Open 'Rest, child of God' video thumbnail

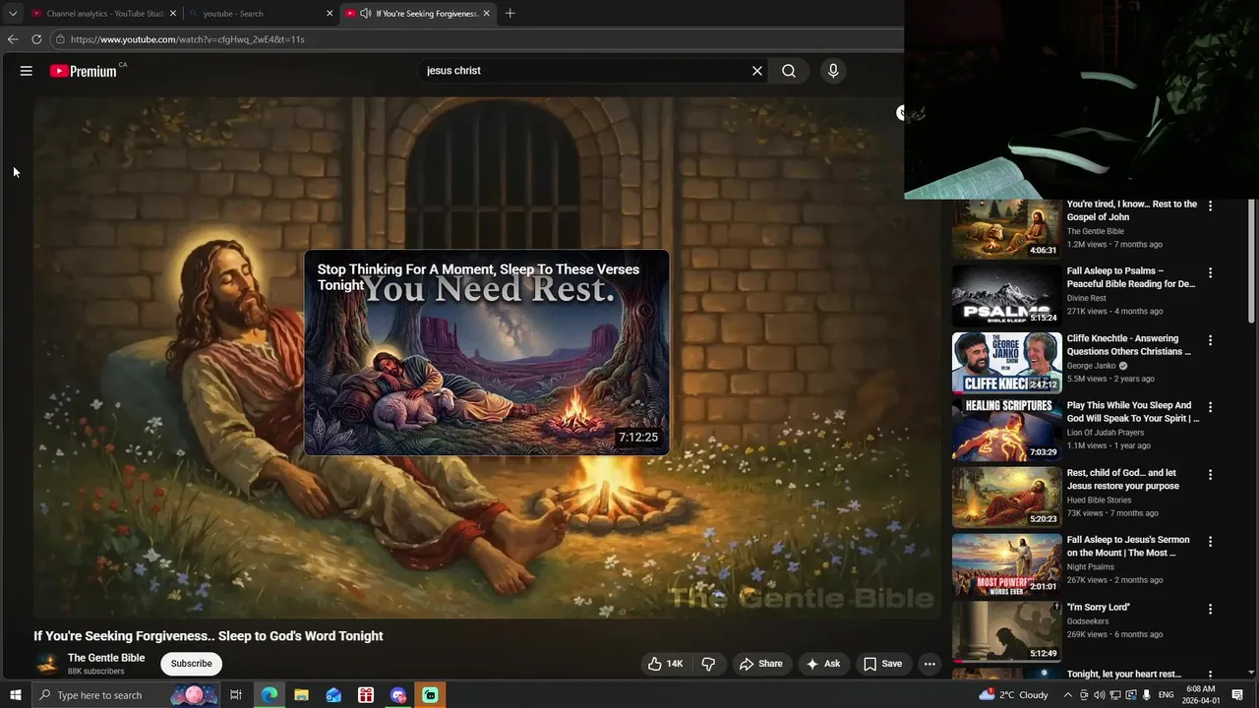click(x=1006, y=497)
